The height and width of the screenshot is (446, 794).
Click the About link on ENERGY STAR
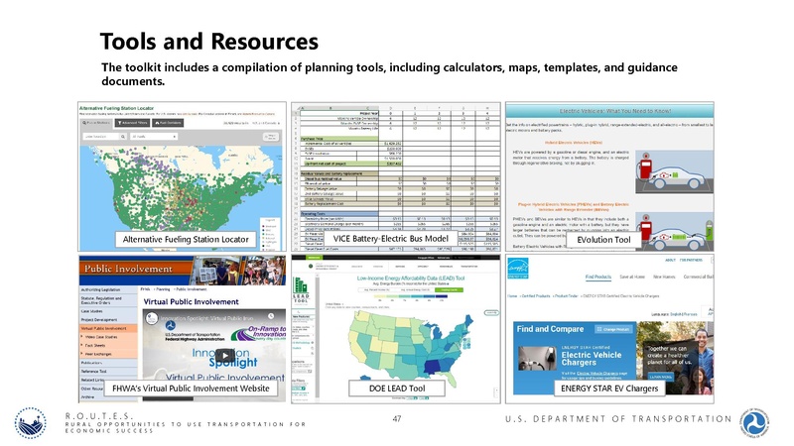670,260
